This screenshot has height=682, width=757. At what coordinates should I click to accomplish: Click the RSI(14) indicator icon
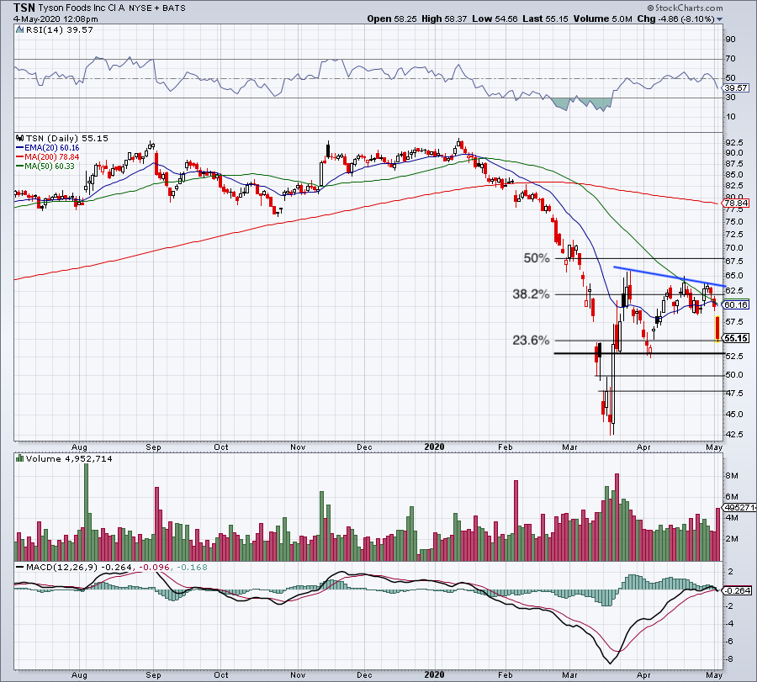(19, 30)
